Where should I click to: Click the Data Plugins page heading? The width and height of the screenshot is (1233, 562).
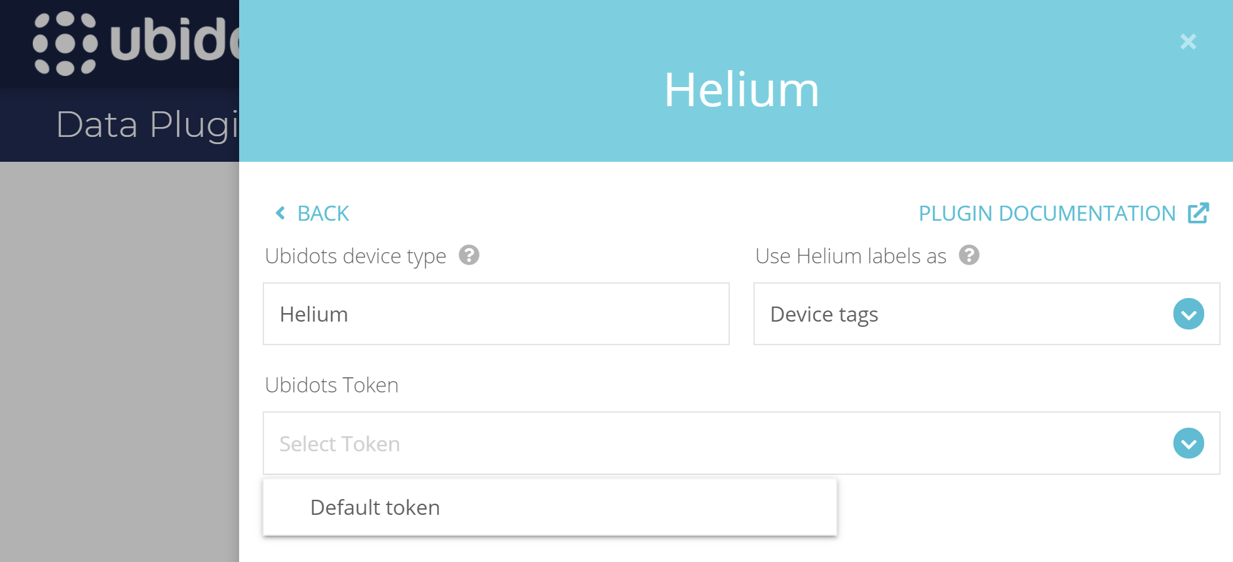coord(147,124)
